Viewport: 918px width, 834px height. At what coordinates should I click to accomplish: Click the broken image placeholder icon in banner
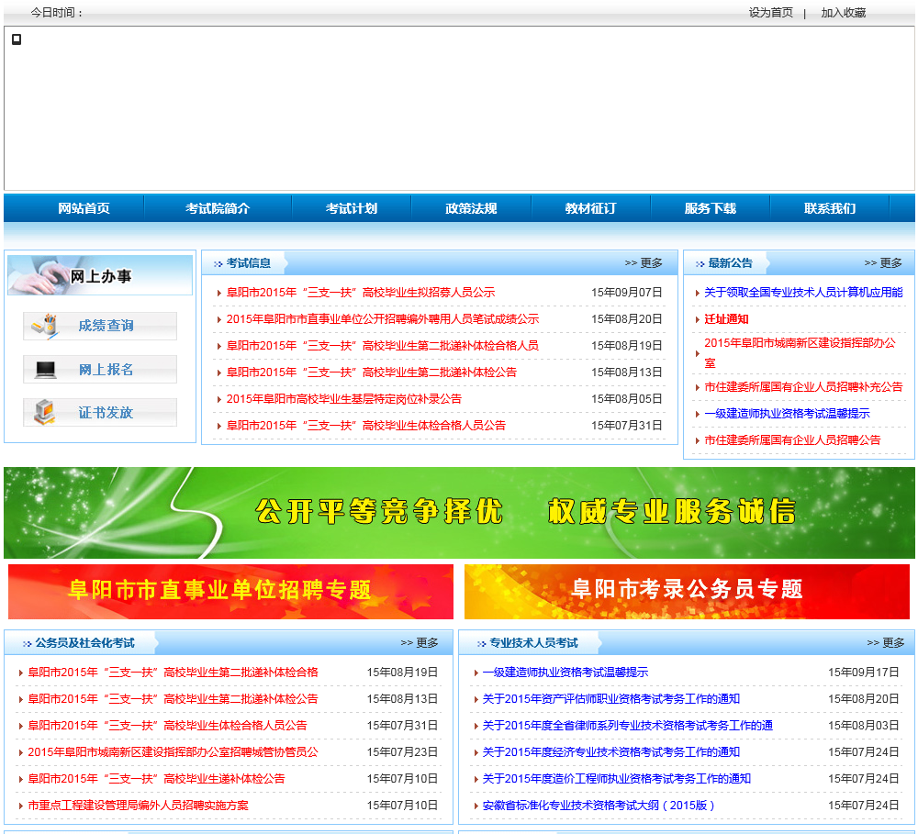point(17,39)
